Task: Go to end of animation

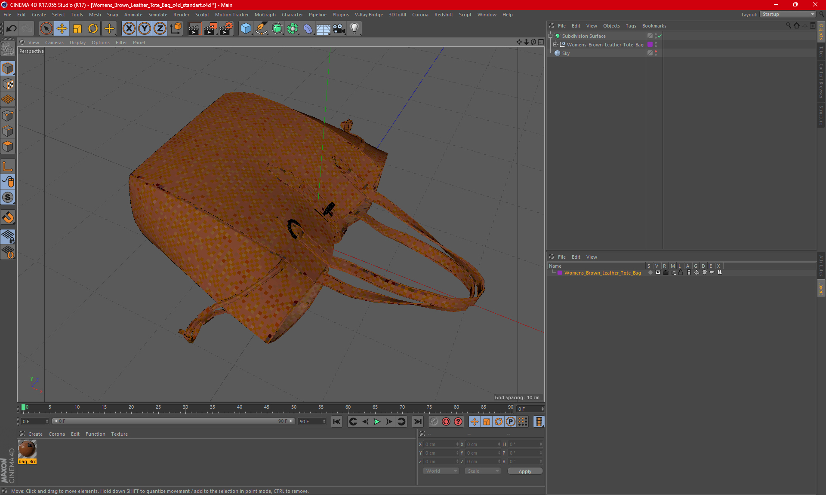Action: point(417,422)
